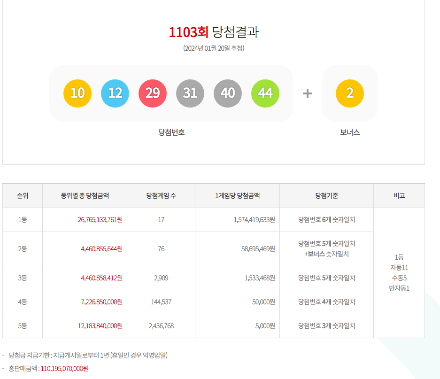440x379 pixels.
Task: Click the green lotto ball numbered 44
Action: (x=265, y=93)
